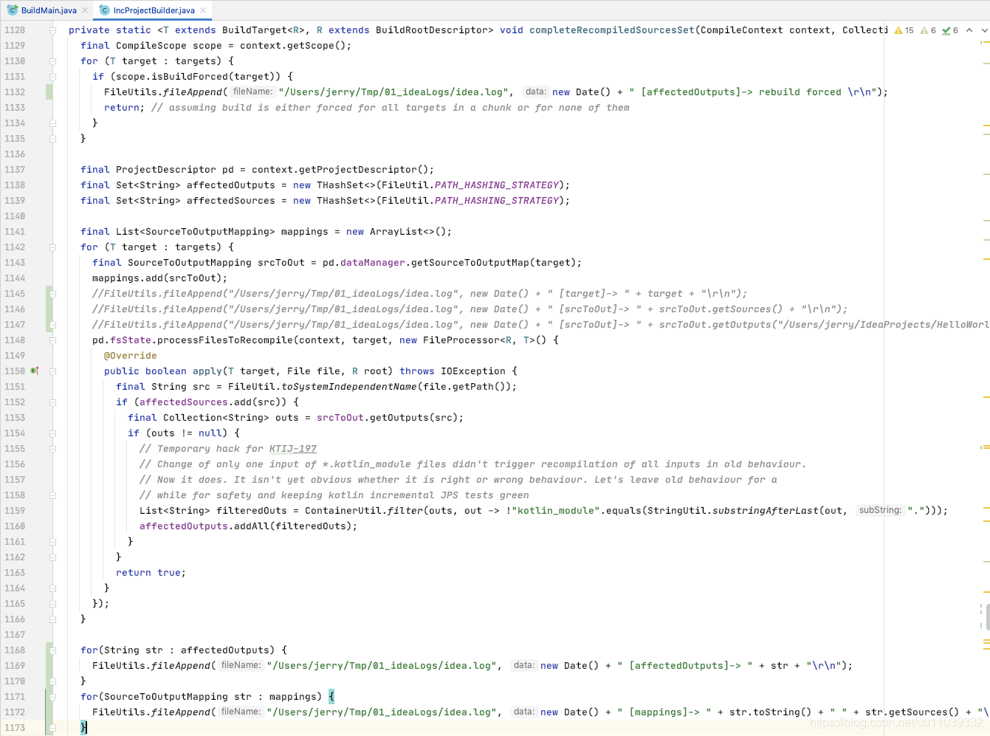Click the overriding-method red arrow at line 1150
Screen dimensions: 990x736
click(x=37, y=371)
